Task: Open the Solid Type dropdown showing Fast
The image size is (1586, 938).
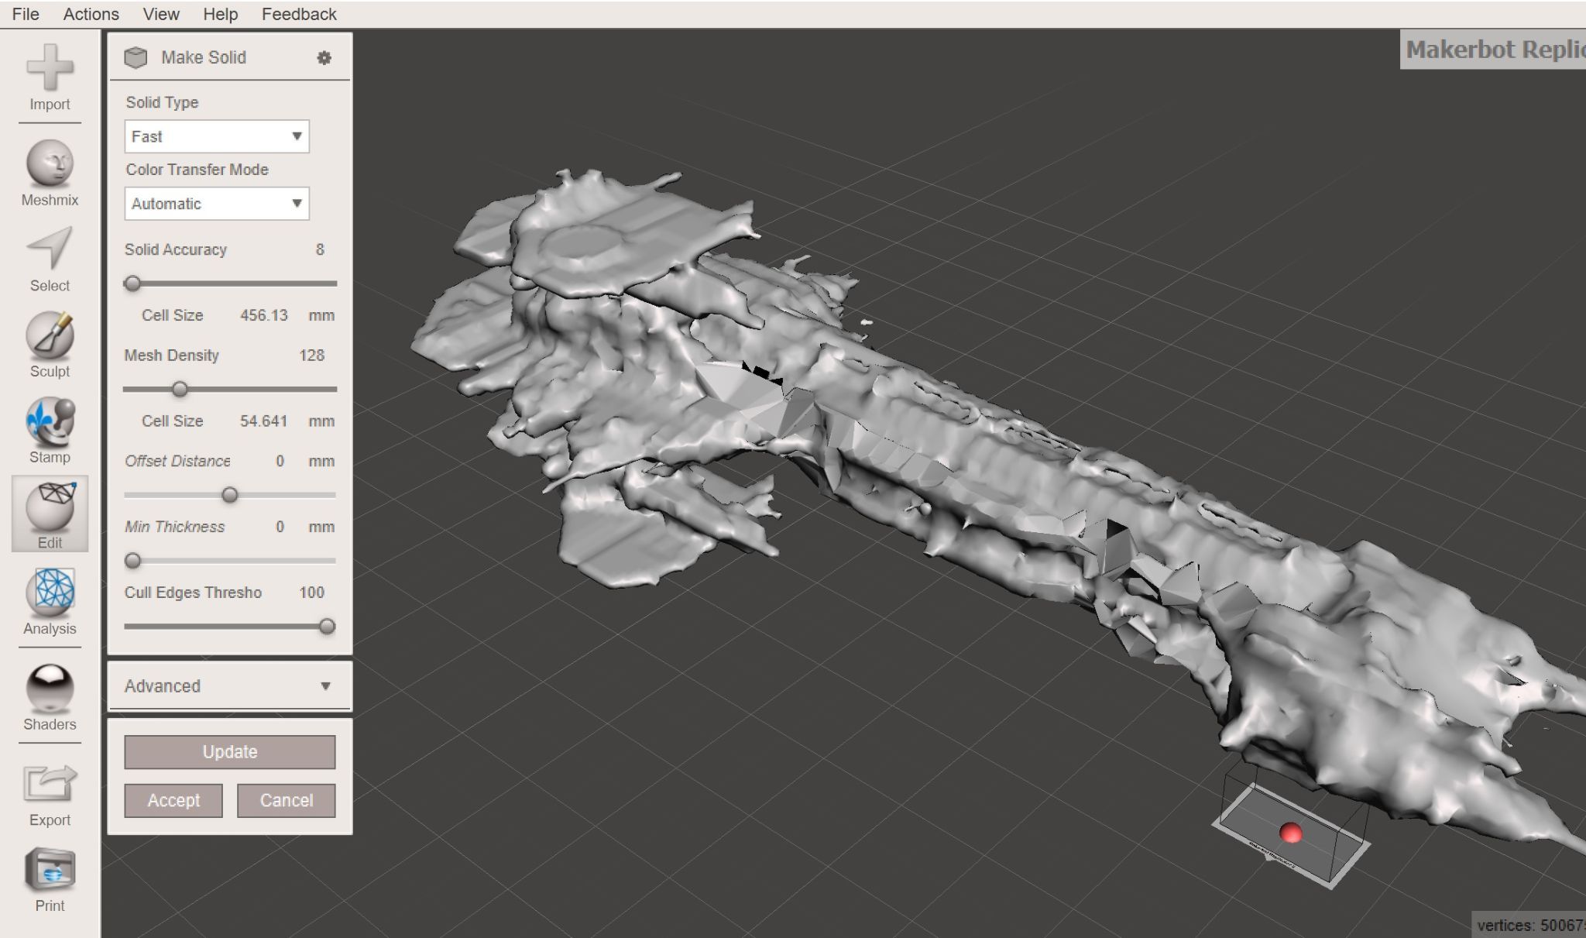Action: click(x=217, y=136)
